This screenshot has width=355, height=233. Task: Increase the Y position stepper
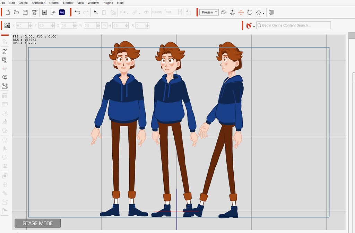[x=53, y=24]
